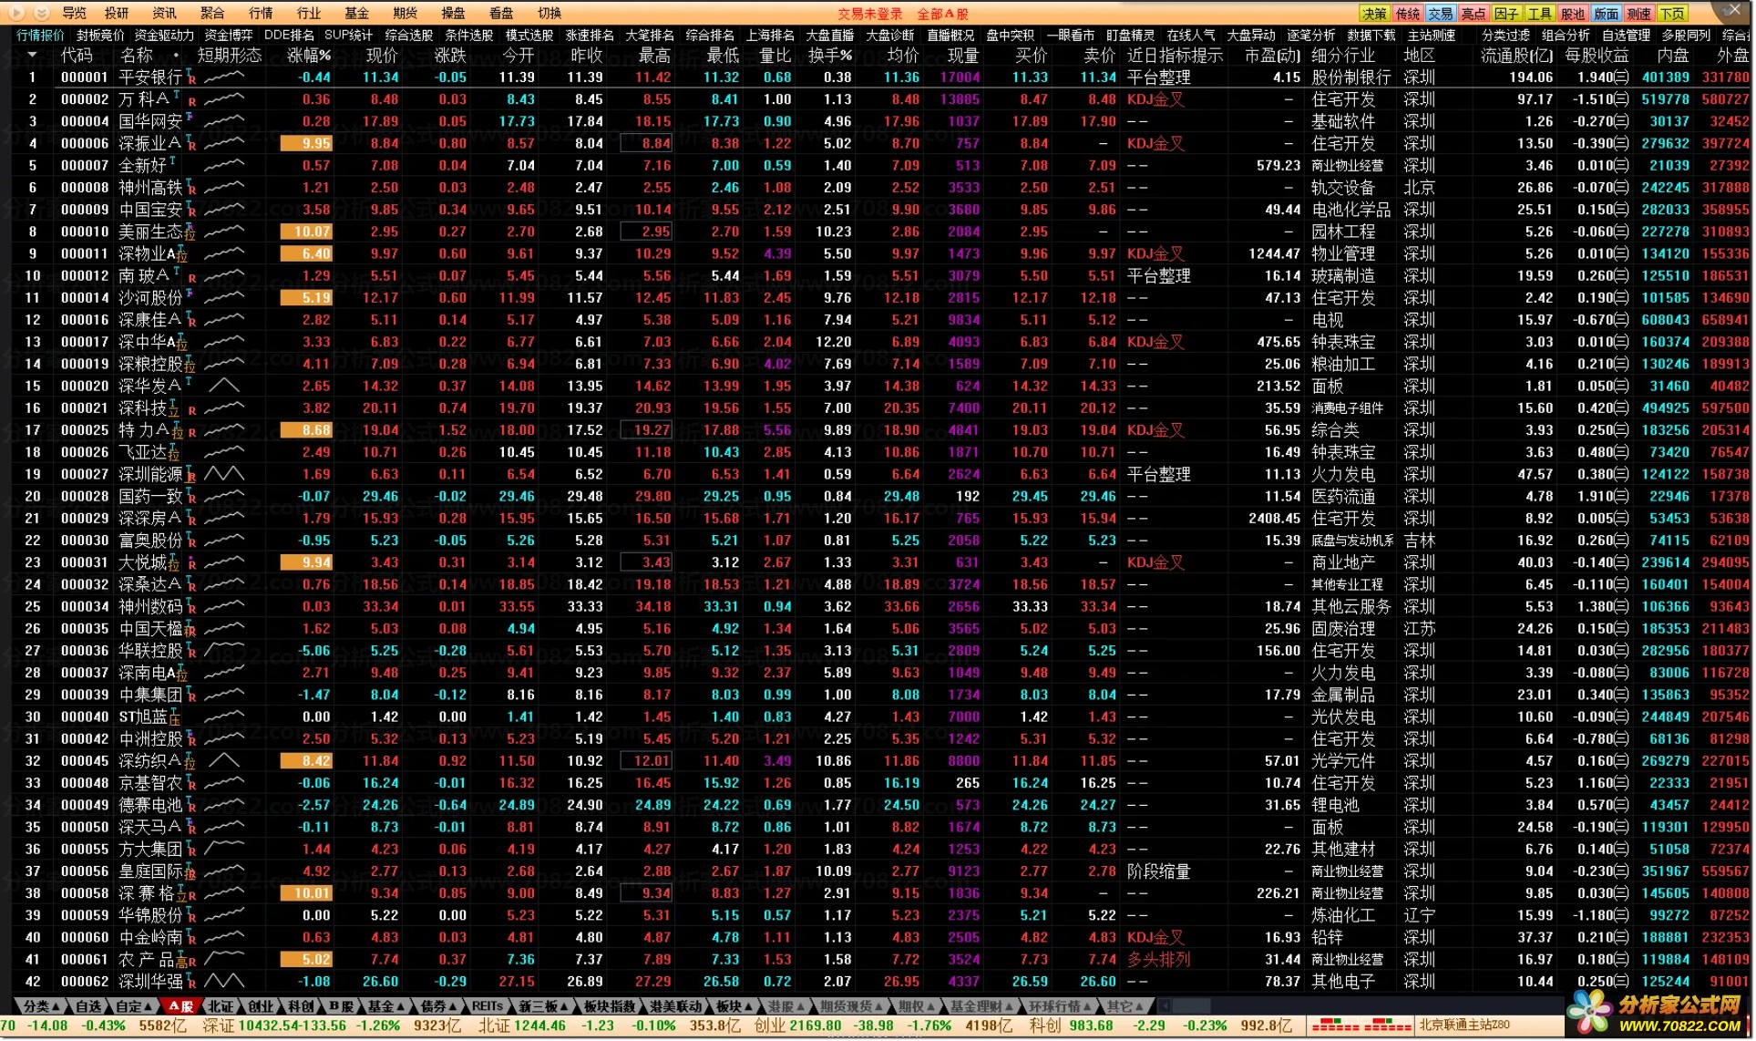
Task: Expand the 基金 bottom tab
Action: (x=386, y=1006)
